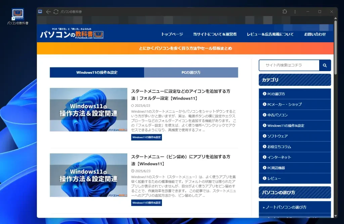Open the second article thumbnail image

[88, 175]
